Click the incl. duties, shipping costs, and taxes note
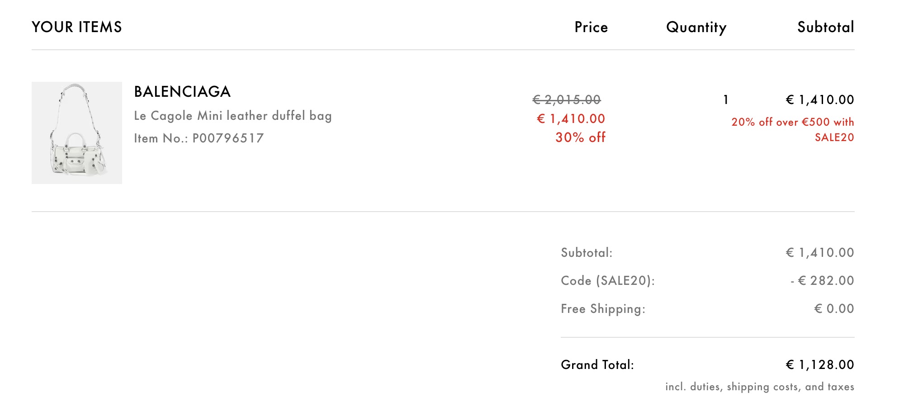 click(760, 387)
